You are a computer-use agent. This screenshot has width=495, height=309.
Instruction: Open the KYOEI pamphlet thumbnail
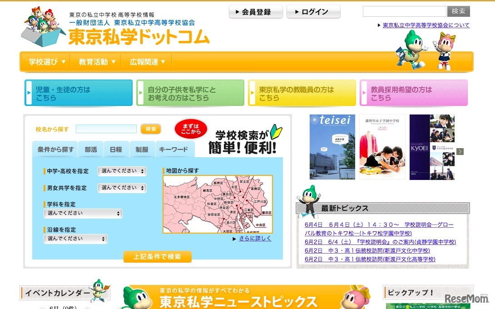pos(432,147)
